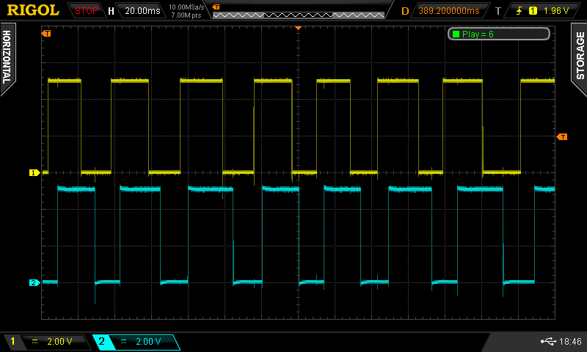The height and width of the screenshot is (352, 587).
Task: Click the yellow channel 1 ground marker
Action: point(34,172)
